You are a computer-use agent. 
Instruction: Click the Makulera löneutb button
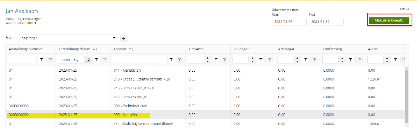(389, 20)
